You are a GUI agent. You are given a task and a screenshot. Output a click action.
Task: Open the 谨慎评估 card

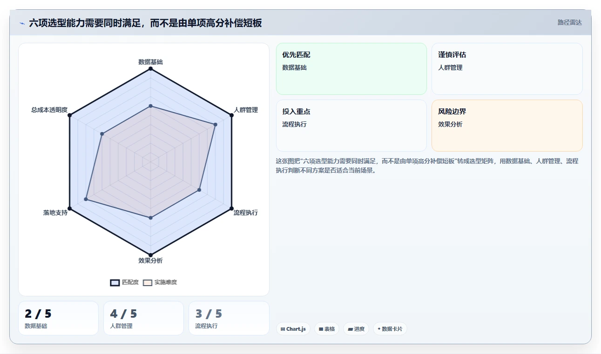pos(507,69)
